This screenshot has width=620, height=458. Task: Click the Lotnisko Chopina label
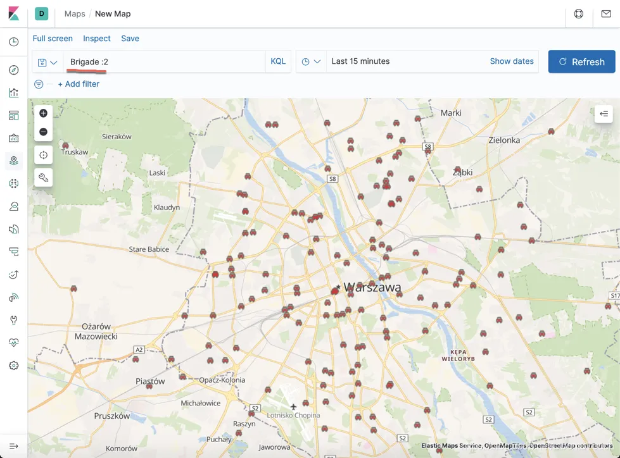[x=293, y=416]
